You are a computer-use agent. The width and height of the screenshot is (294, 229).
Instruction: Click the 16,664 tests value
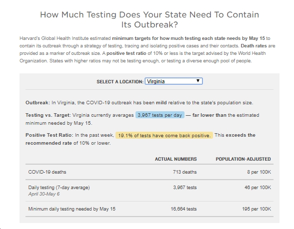[183, 209]
